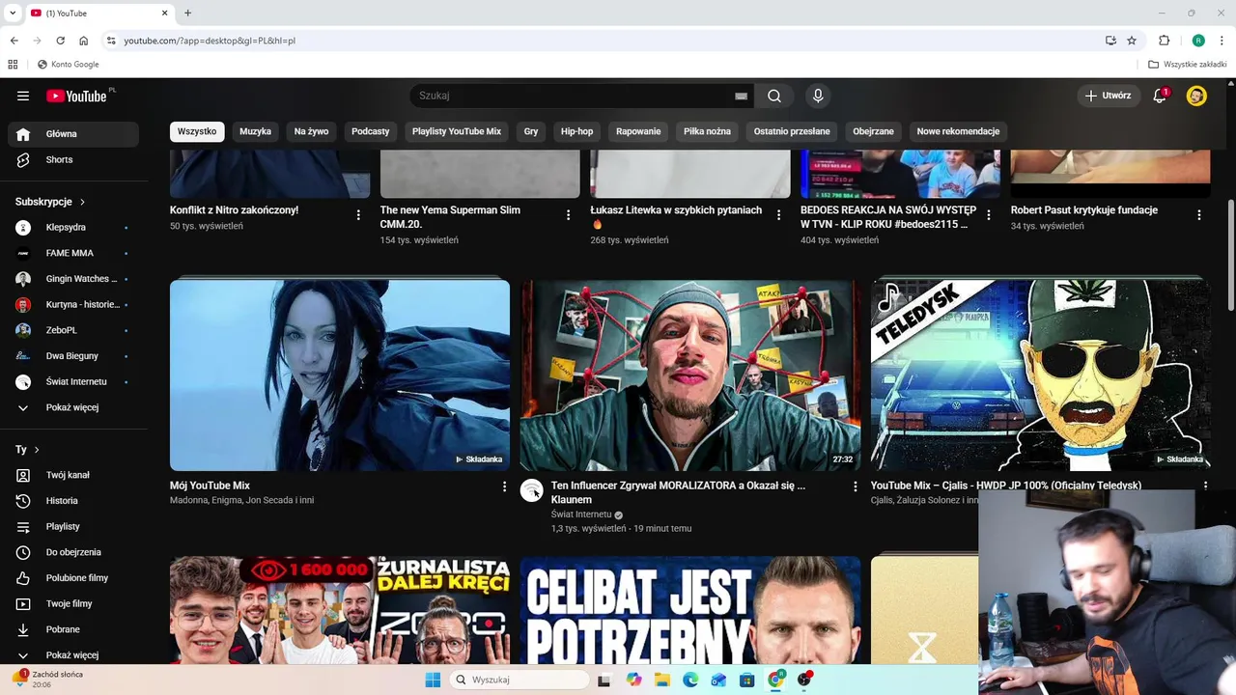Screen dimensions: 1236x695
Task: Open new browser tab with plus
Action: pyautogui.click(x=187, y=13)
